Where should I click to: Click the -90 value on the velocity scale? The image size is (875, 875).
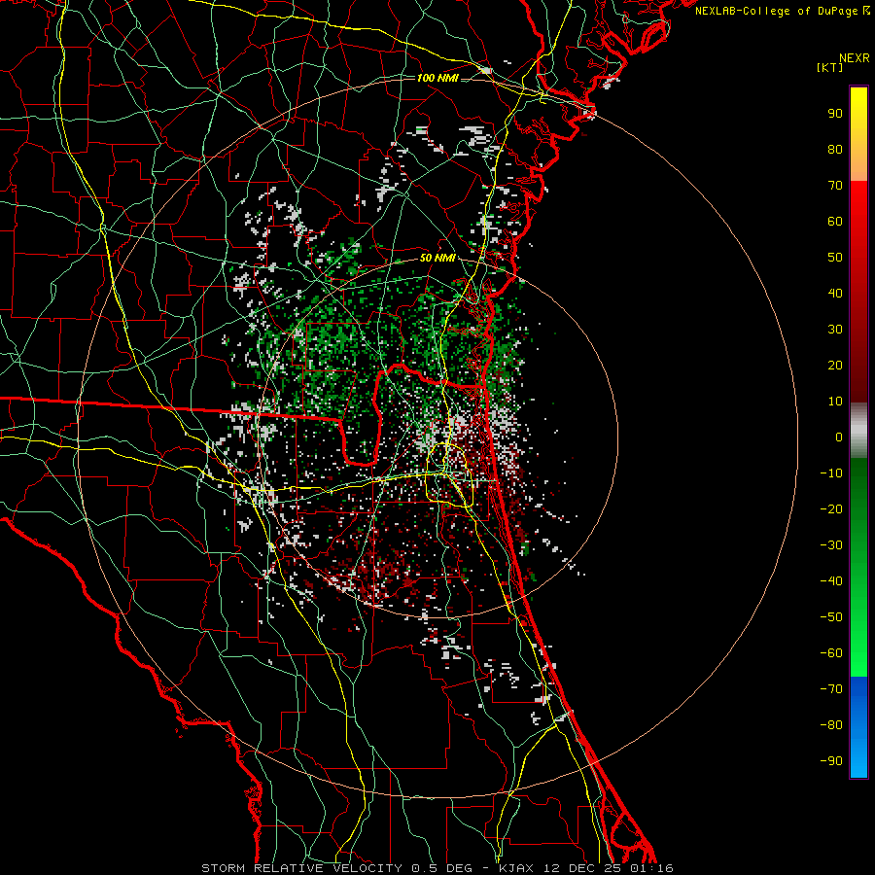pos(831,761)
